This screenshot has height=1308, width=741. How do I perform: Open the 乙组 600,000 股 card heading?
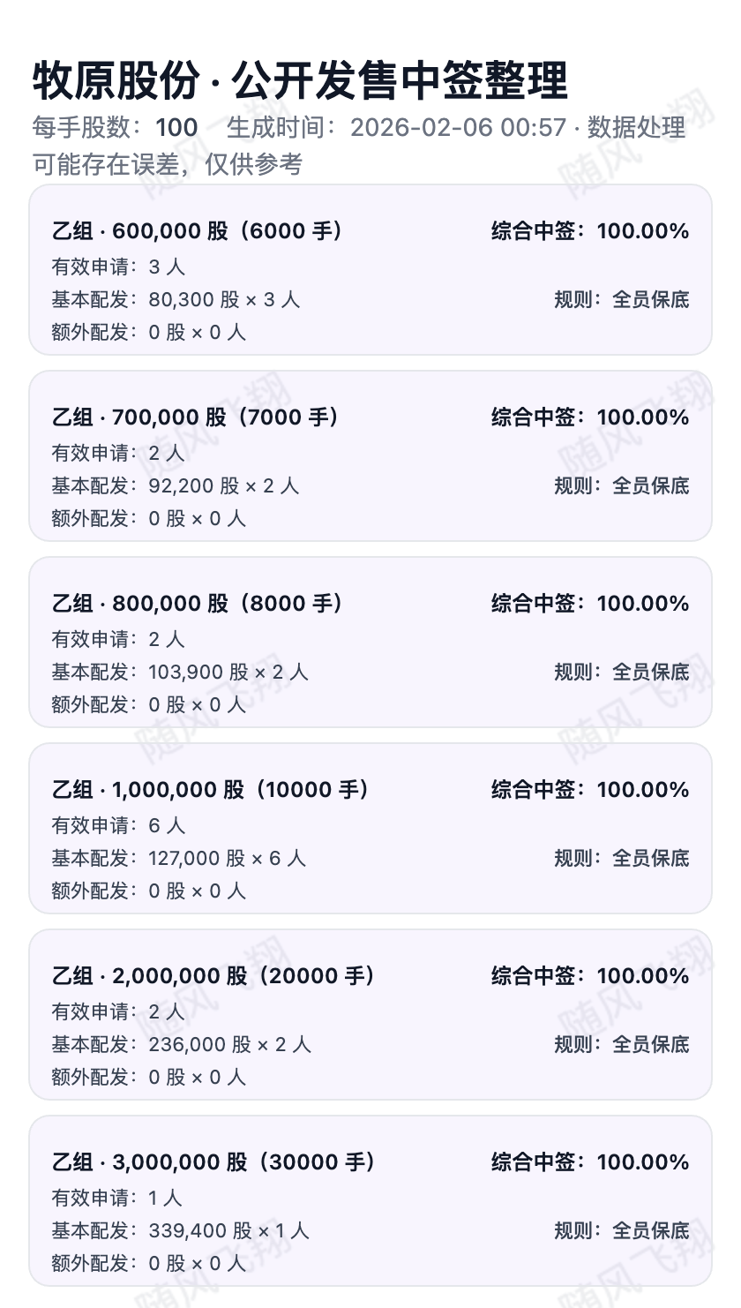198,231
